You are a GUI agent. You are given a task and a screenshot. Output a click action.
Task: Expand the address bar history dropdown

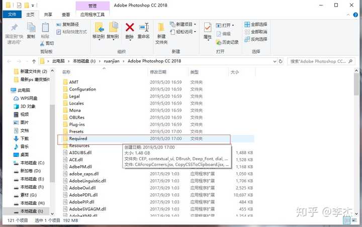275,61
